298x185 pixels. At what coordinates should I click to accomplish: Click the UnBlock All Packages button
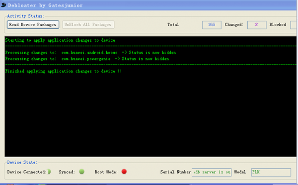coord(88,25)
